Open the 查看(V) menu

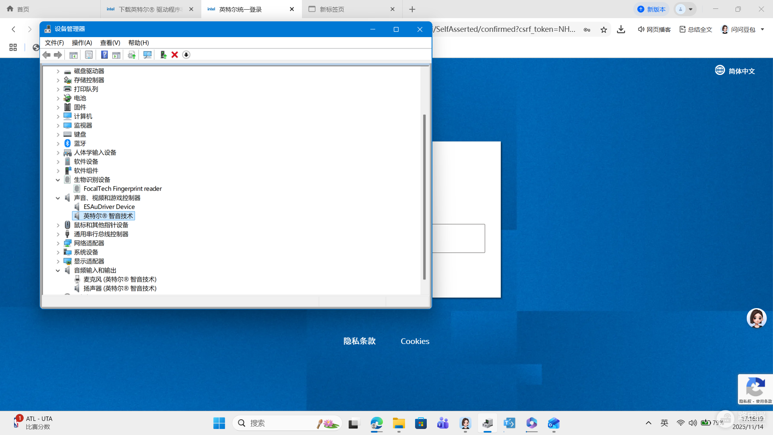coord(110,43)
